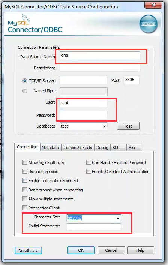Click the TCP/IP Server address field

tap(84, 80)
